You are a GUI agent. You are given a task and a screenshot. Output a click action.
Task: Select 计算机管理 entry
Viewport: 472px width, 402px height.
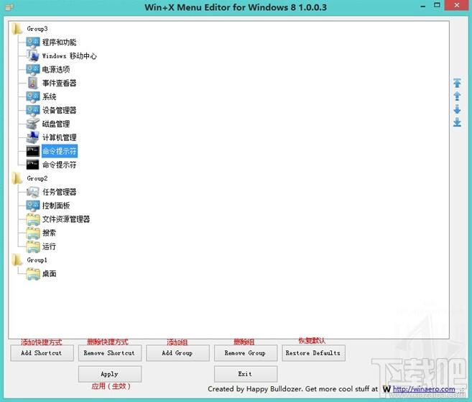click(60, 137)
